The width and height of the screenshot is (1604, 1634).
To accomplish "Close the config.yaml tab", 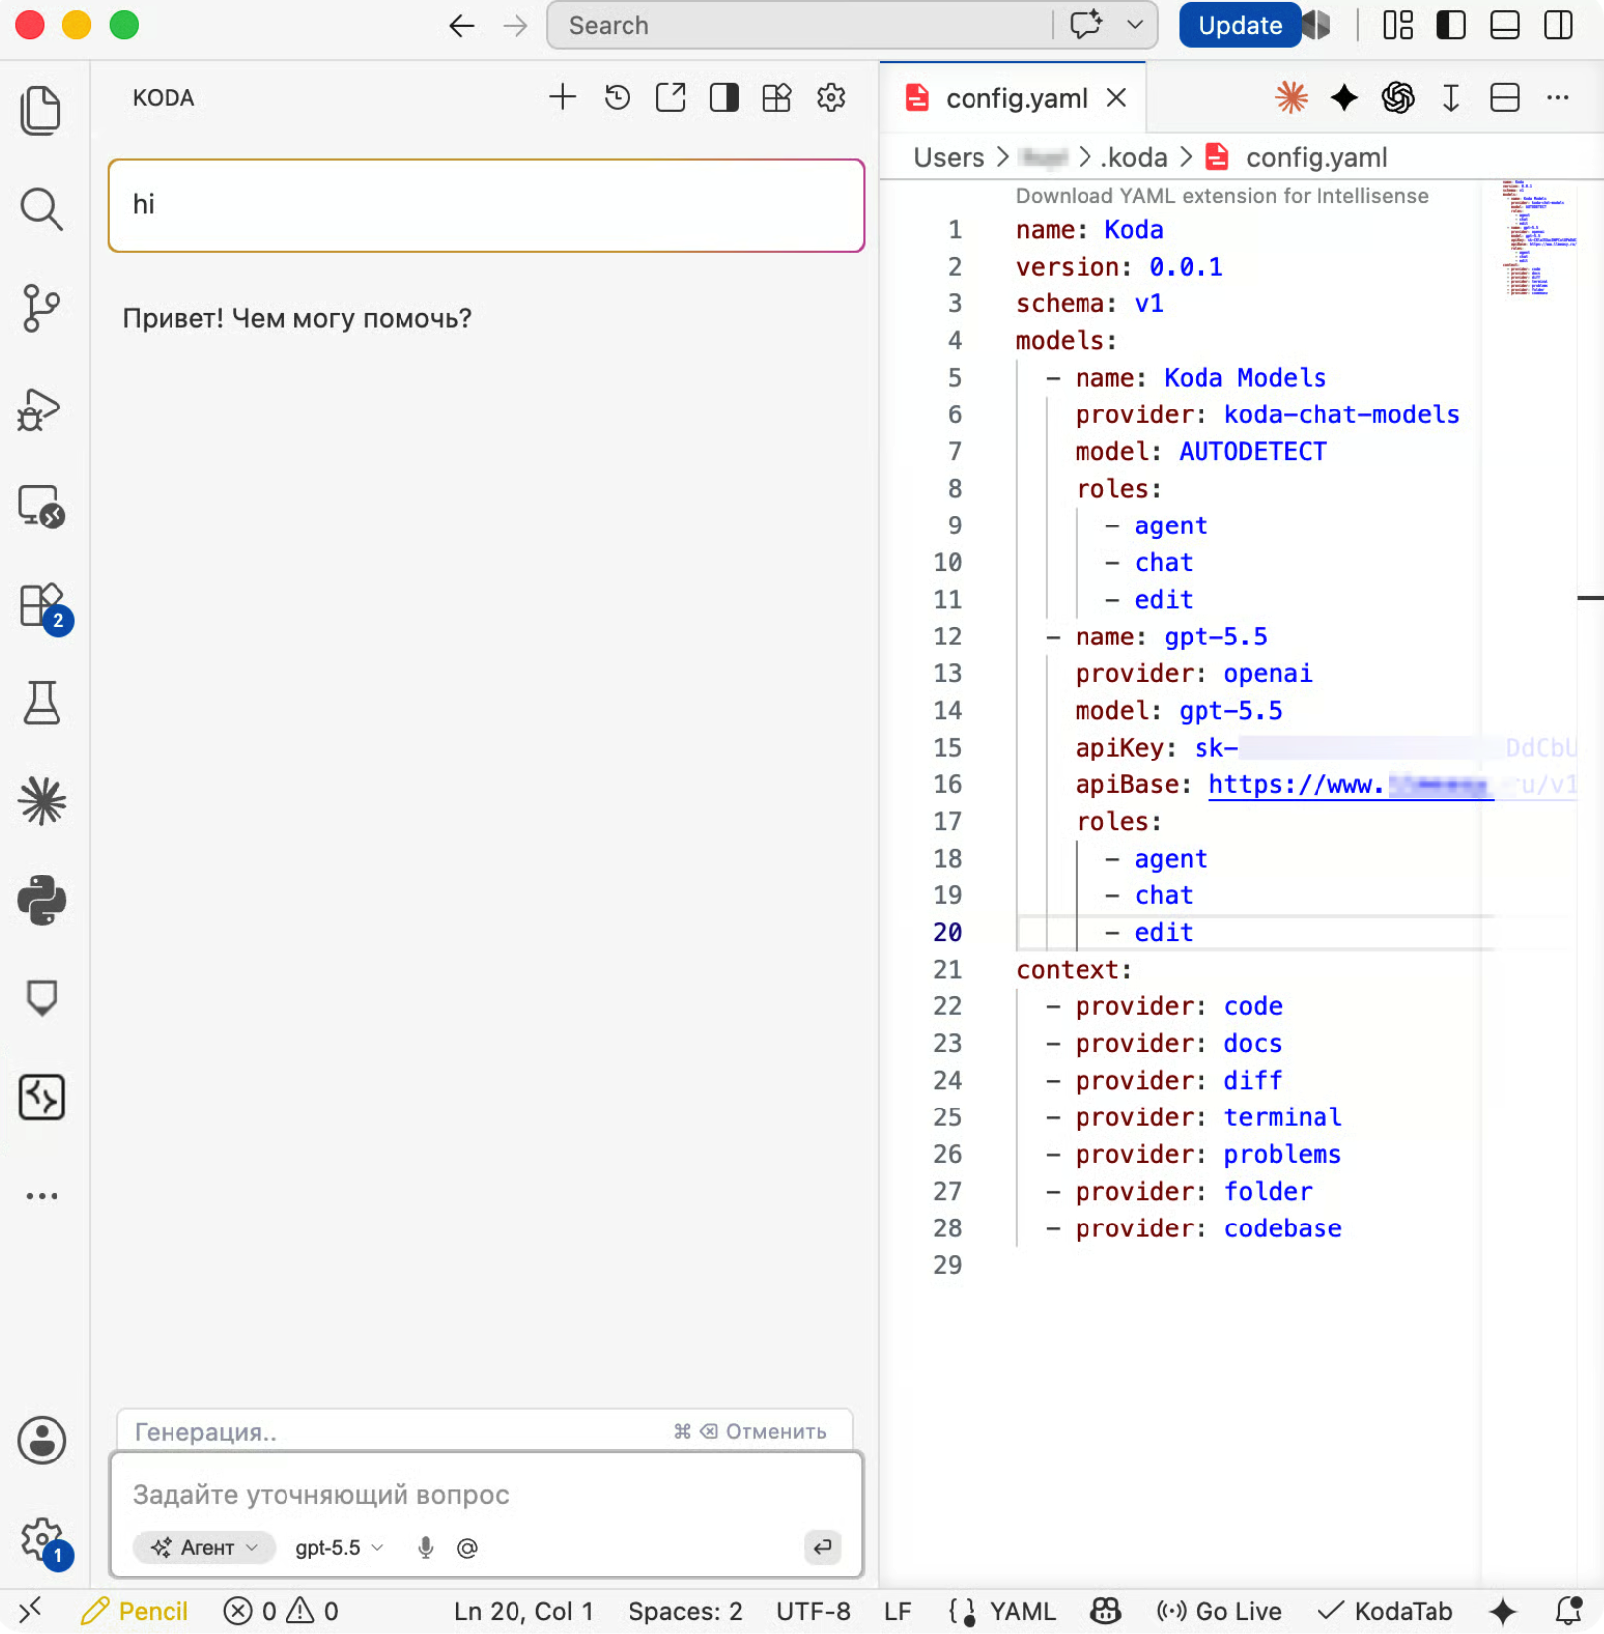I will pyautogui.click(x=1117, y=98).
